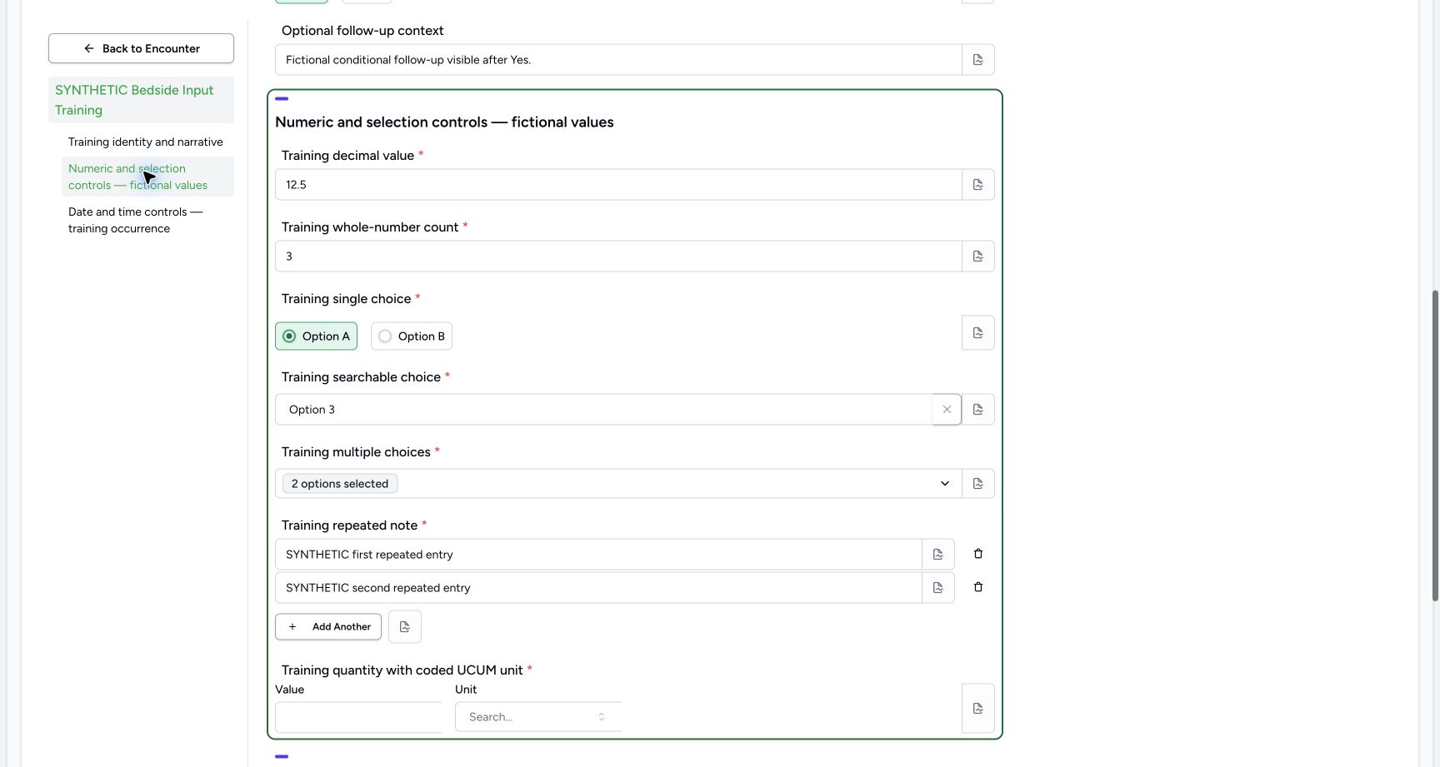Click note icon beside Training decimal value field
Viewport: 1440px width, 767px height.
(x=978, y=185)
